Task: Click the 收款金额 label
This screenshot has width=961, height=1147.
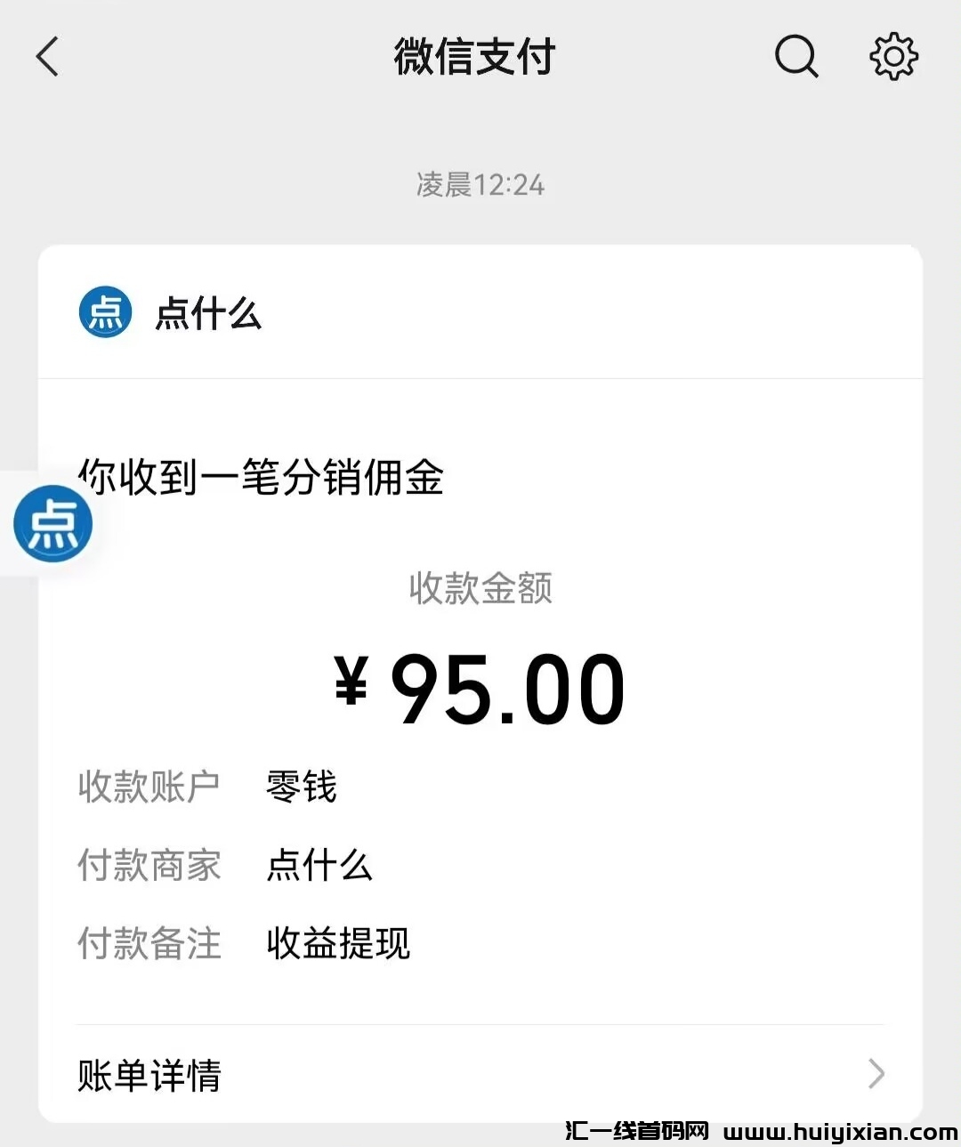Action: [480, 588]
